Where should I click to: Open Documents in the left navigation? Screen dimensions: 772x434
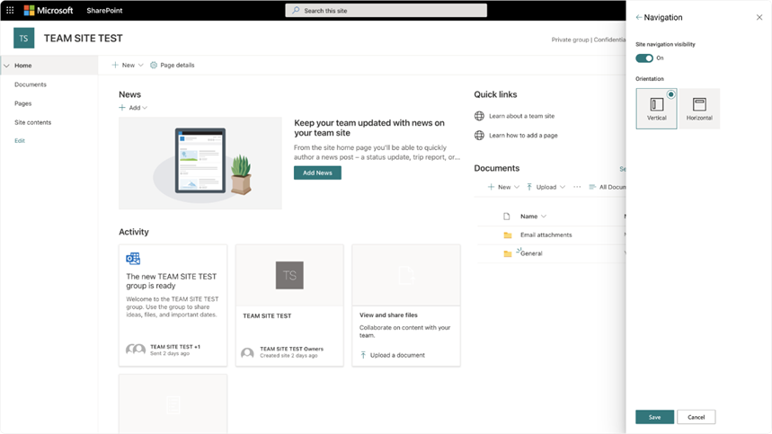point(31,84)
